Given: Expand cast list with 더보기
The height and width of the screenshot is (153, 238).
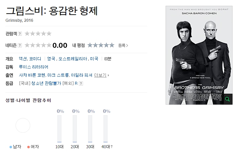Looking at the screenshot, I should pos(101,75).
